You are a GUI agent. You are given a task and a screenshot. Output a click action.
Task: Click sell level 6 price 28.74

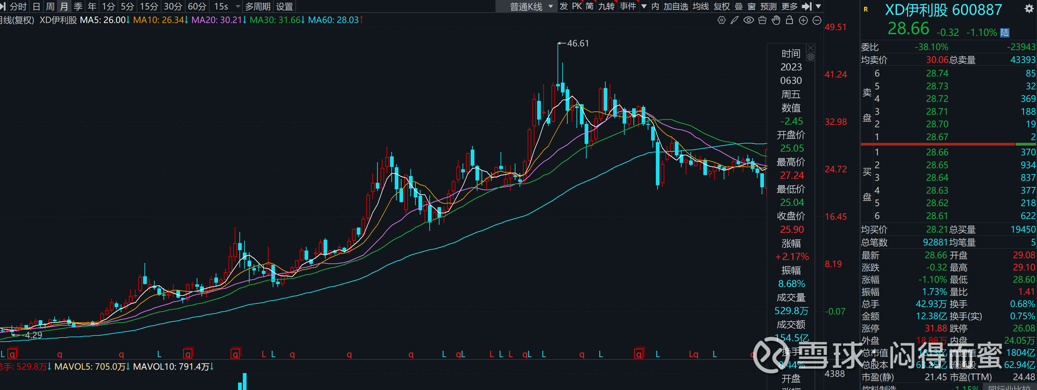click(937, 73)
